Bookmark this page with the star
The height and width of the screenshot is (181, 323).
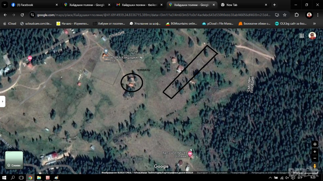click(285, 15)
